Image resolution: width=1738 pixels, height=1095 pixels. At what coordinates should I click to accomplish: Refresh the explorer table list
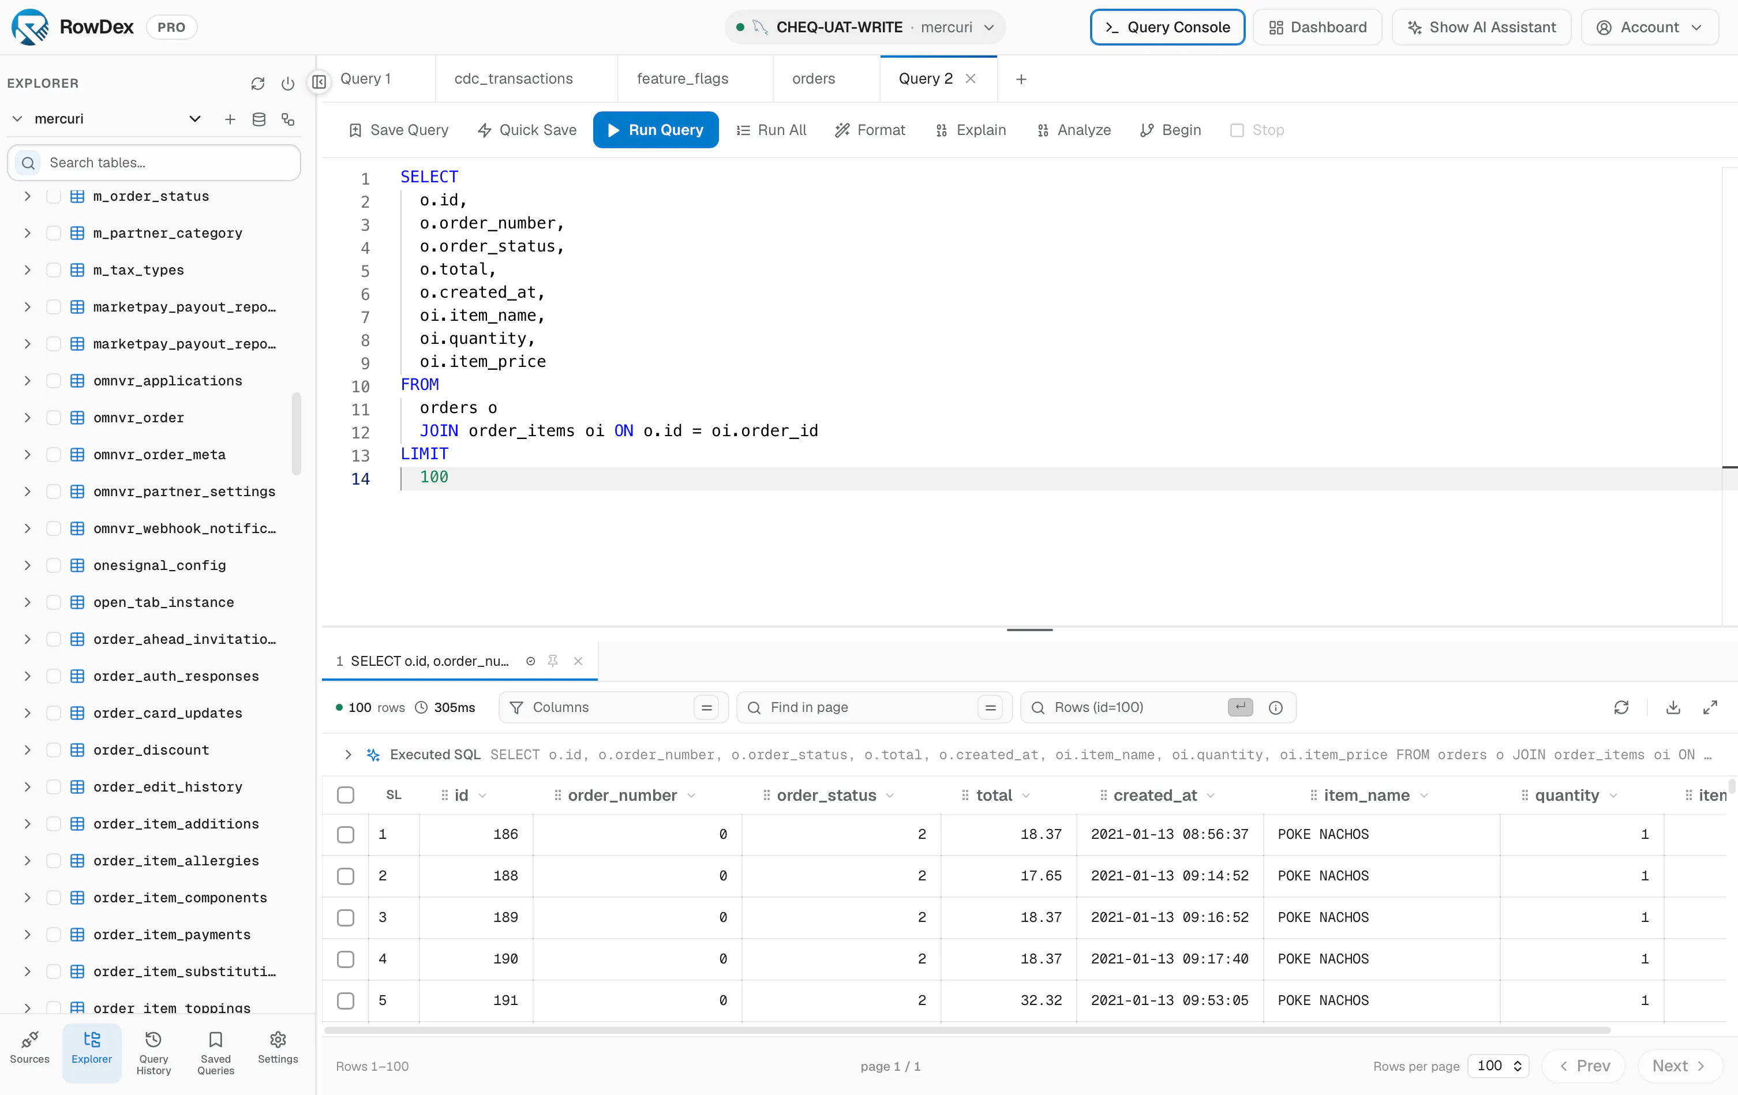(258, 84)
